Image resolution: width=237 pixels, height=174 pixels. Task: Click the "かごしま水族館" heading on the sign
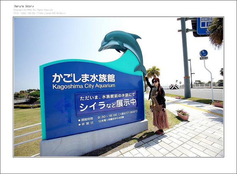tap(84, 78)
